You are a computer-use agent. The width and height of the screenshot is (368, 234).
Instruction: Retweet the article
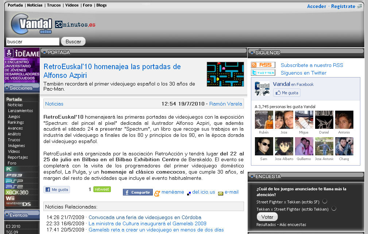pos(102,189)
